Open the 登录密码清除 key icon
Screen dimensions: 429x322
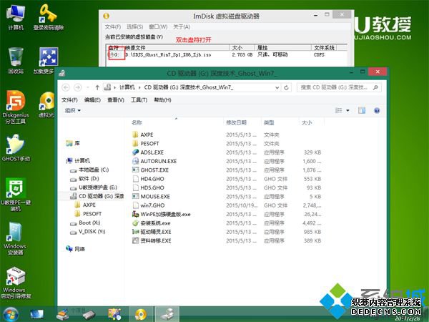click(49, 17)
